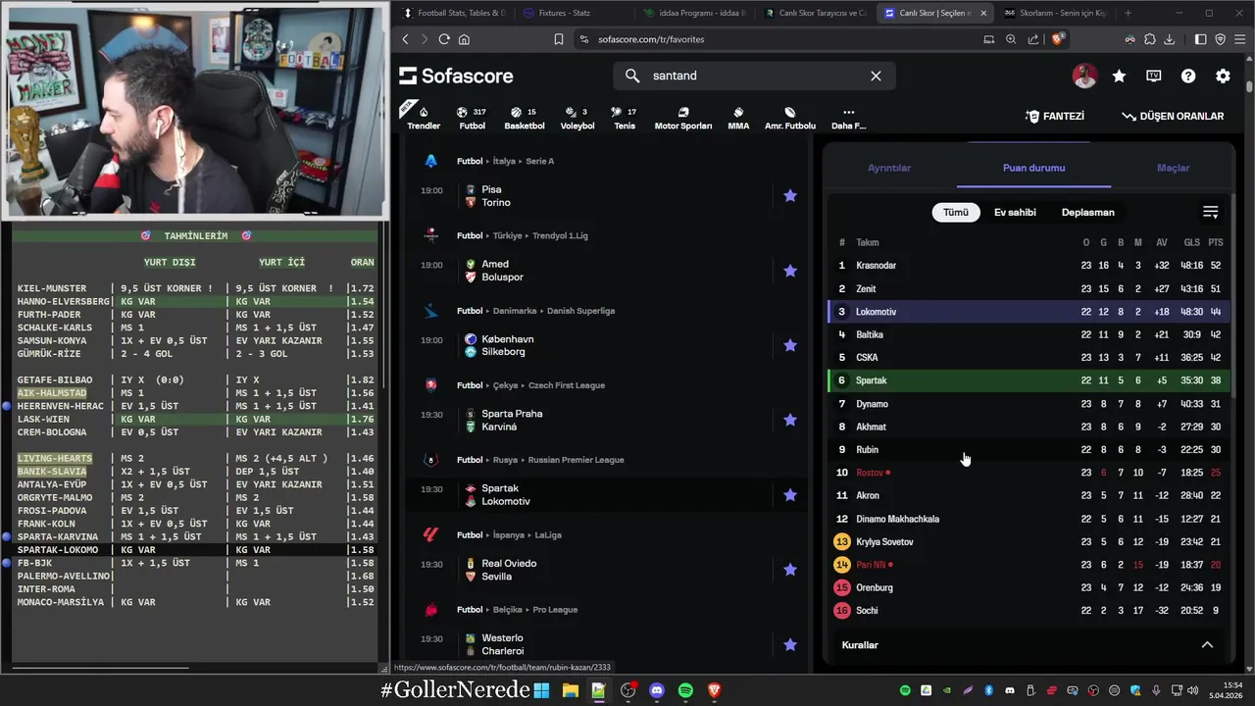The image size is (1255, 706).
Task: Open the TV schedule icon
Action: point(1154,76)
